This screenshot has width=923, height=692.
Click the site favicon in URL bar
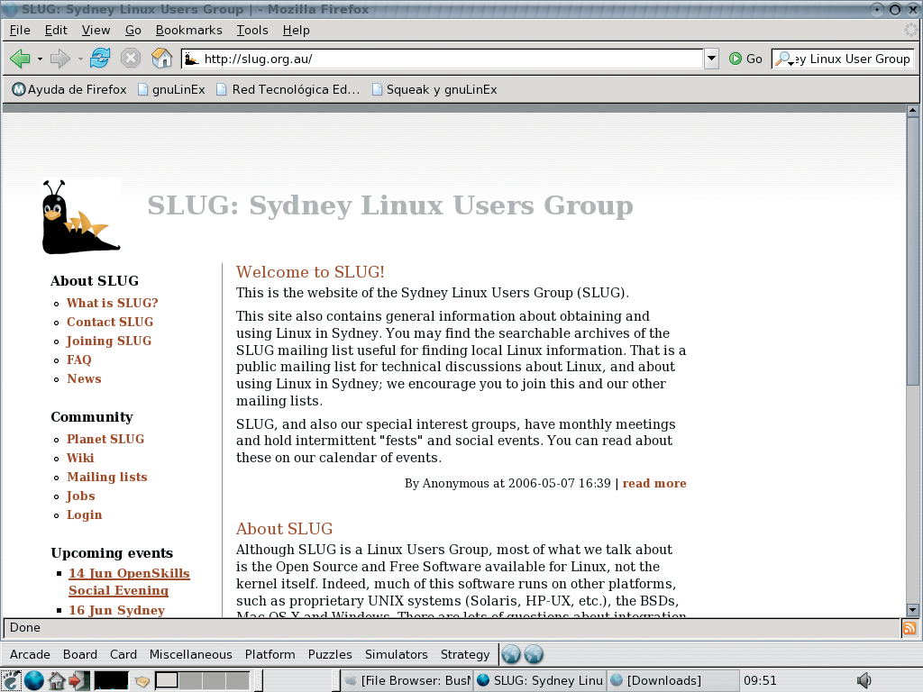tap(191, 59)
